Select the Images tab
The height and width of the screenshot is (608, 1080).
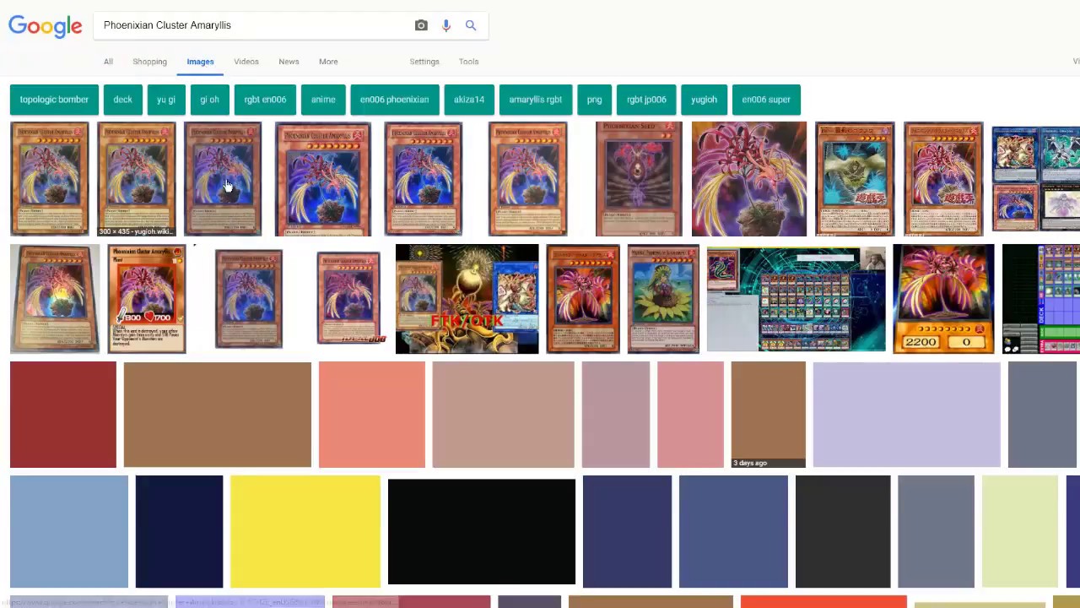point(200,62)
